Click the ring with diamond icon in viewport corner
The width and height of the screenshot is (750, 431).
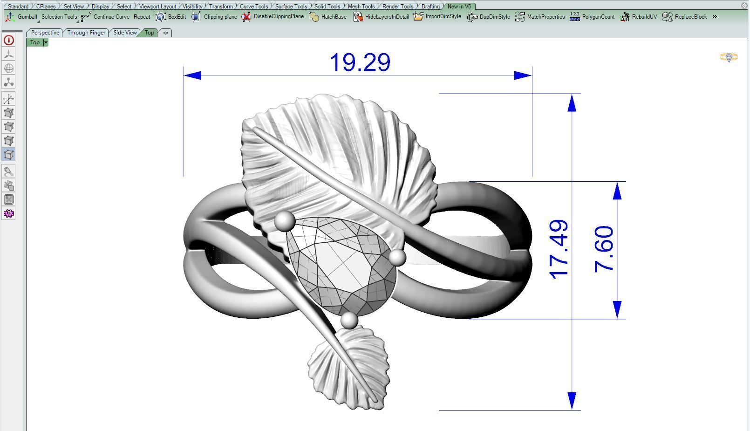(729, 57)
